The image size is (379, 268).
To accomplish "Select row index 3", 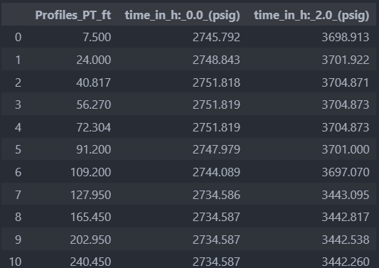I will click(x=18, y=105).
